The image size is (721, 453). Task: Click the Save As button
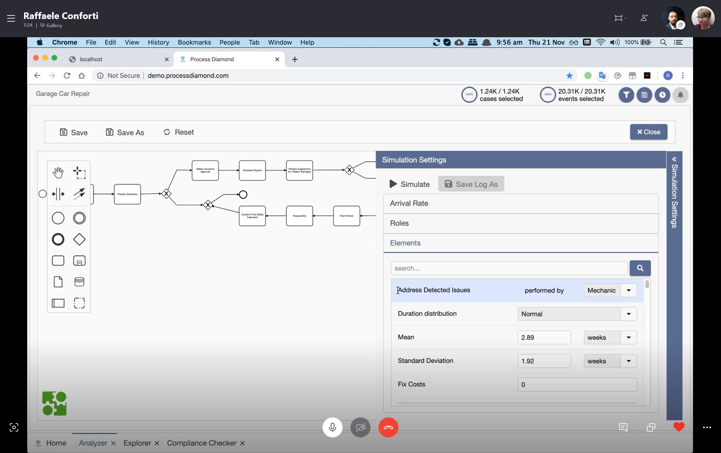click(x=125, y=132)
